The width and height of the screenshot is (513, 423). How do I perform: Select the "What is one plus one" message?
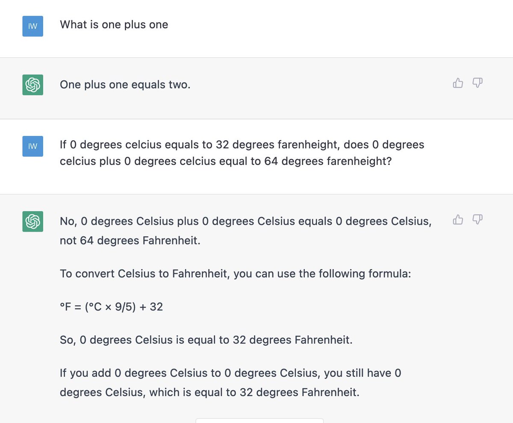(114, 25)
